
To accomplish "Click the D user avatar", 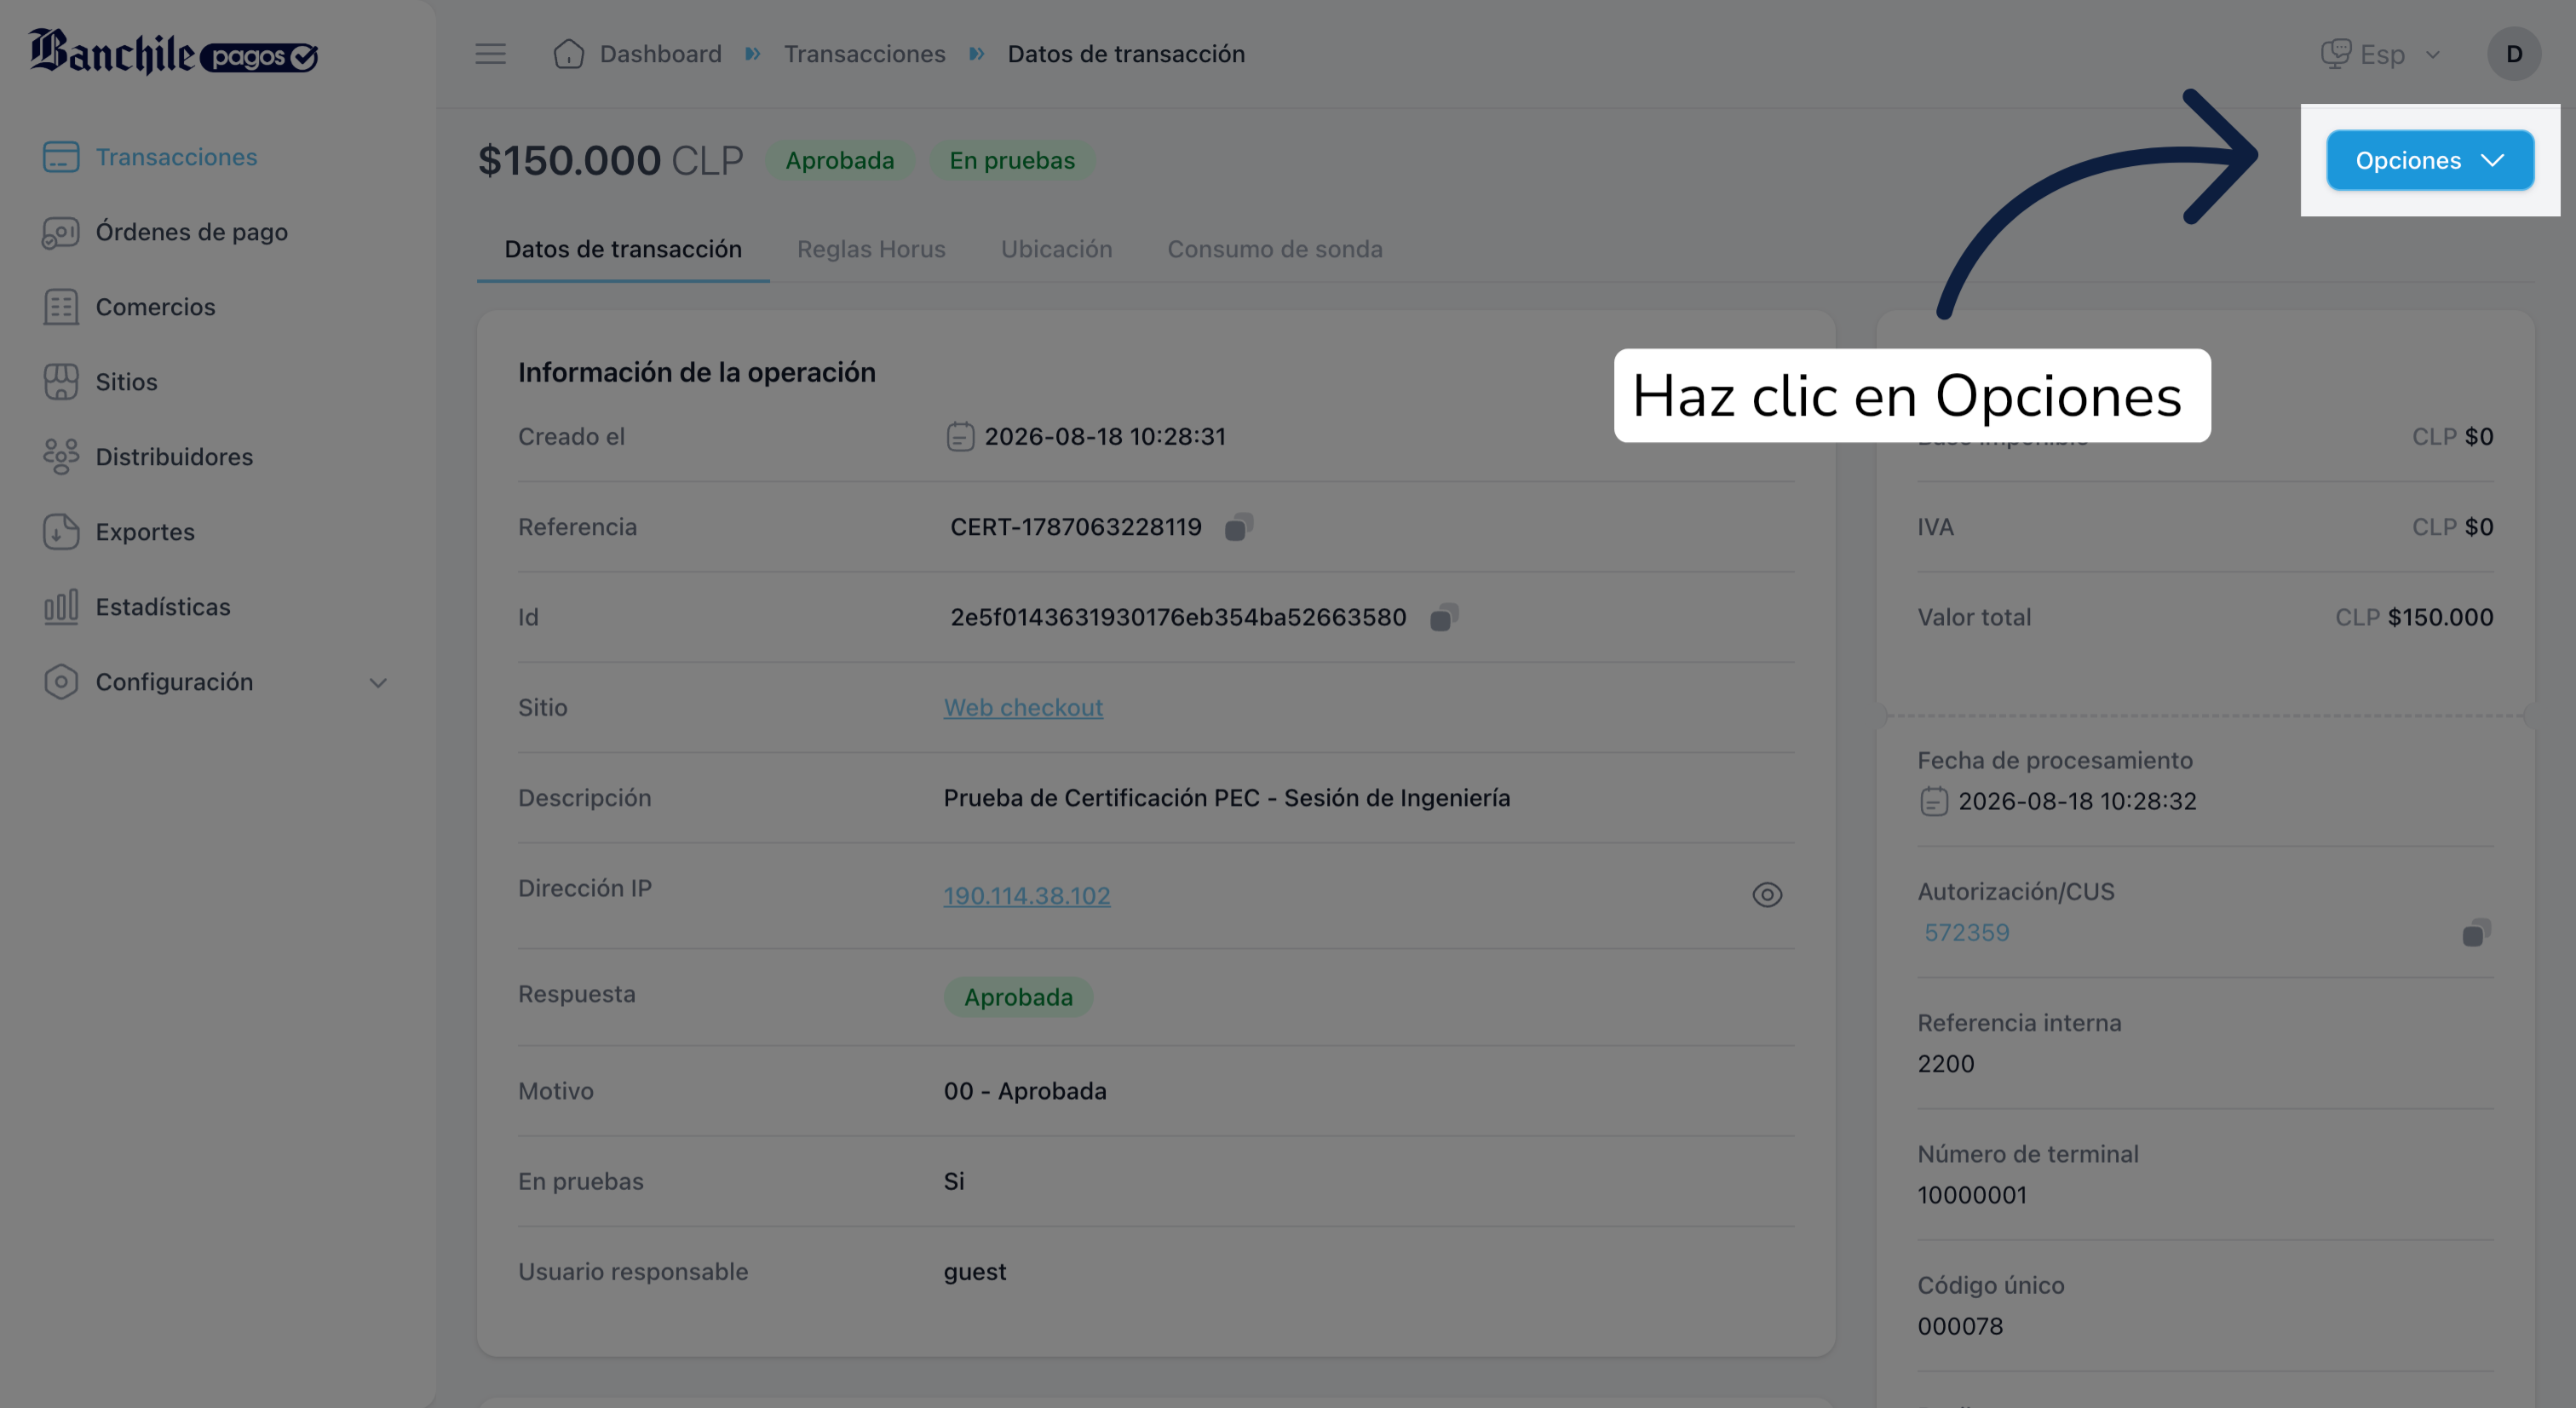I will 2513,54.
